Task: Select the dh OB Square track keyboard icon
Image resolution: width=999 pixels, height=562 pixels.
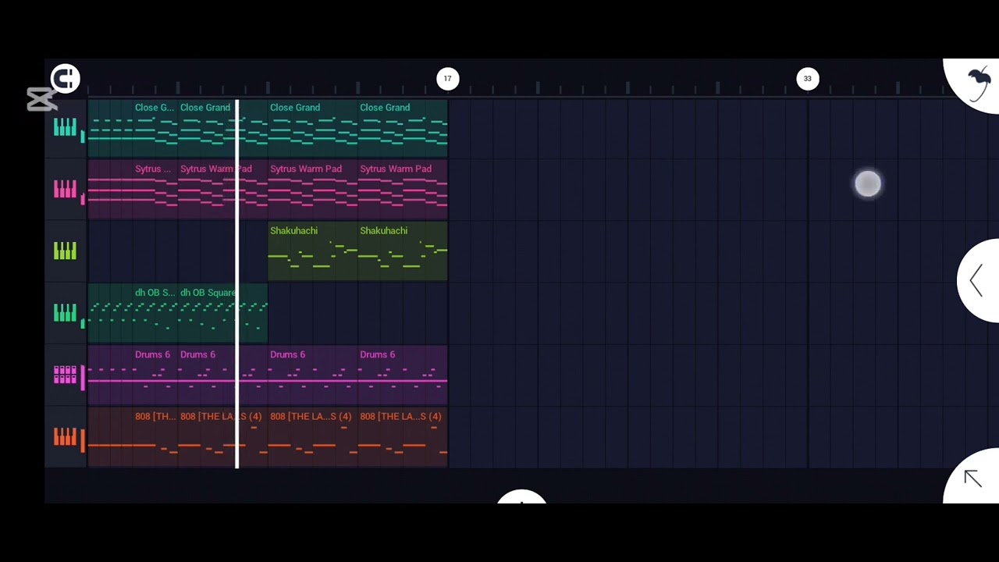Action: [x=65, y=312]
